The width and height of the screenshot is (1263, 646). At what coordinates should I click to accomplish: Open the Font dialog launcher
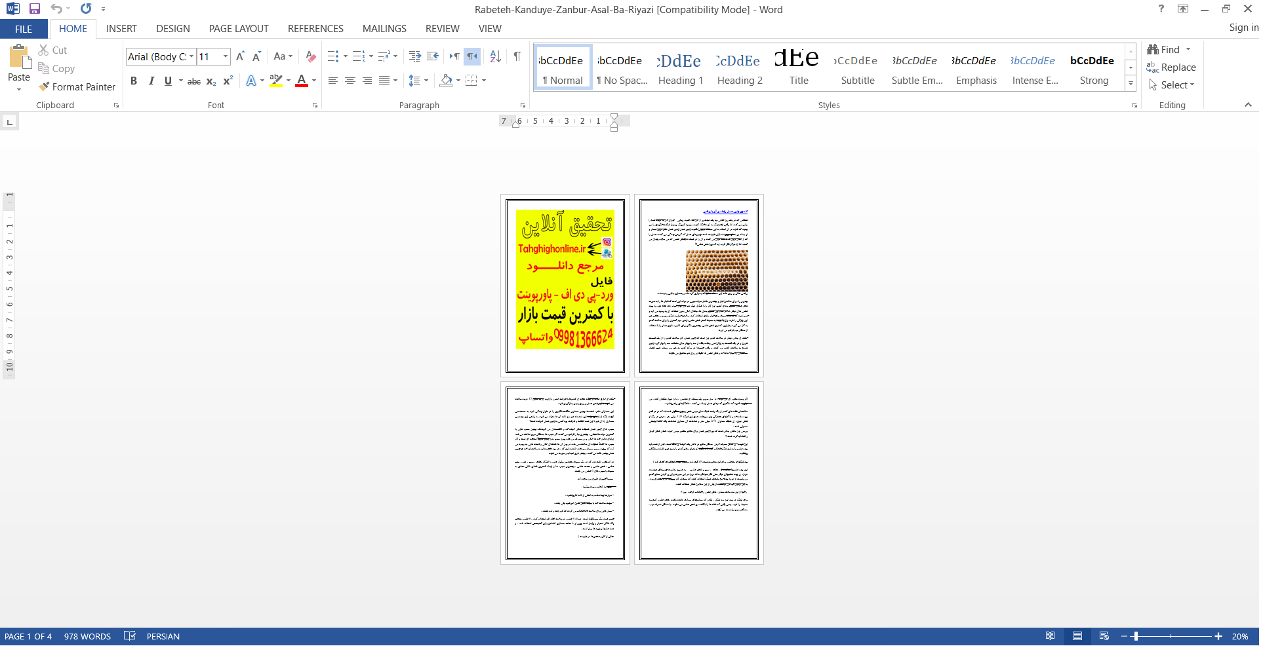[x=315, y=105]
